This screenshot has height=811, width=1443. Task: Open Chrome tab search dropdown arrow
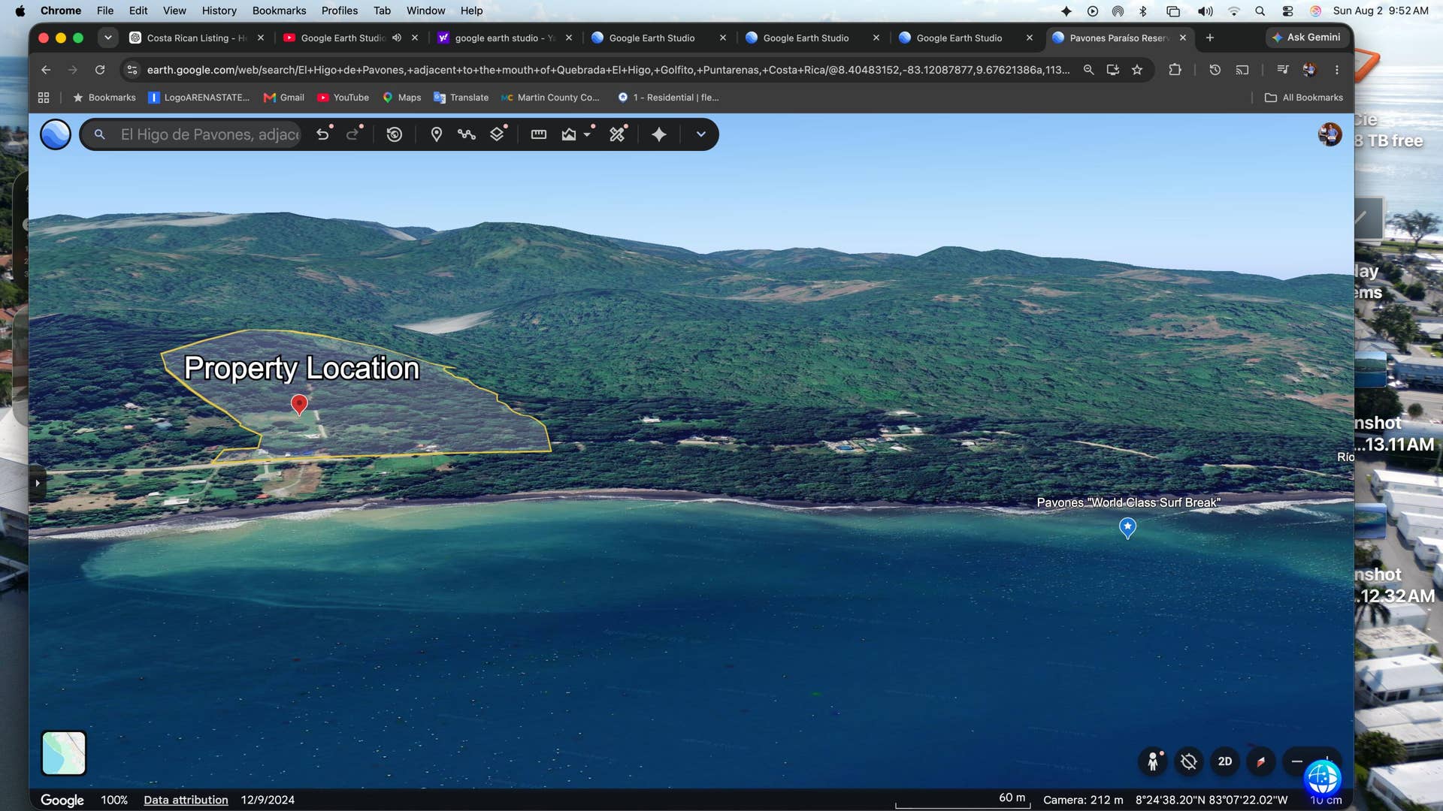click(108, 38)
